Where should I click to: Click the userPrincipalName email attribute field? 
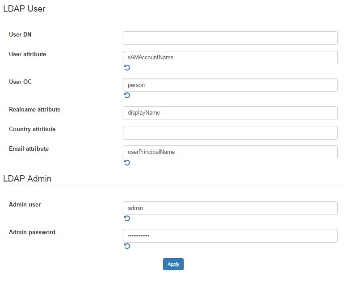pyautogui.click(x=230, y=152)
